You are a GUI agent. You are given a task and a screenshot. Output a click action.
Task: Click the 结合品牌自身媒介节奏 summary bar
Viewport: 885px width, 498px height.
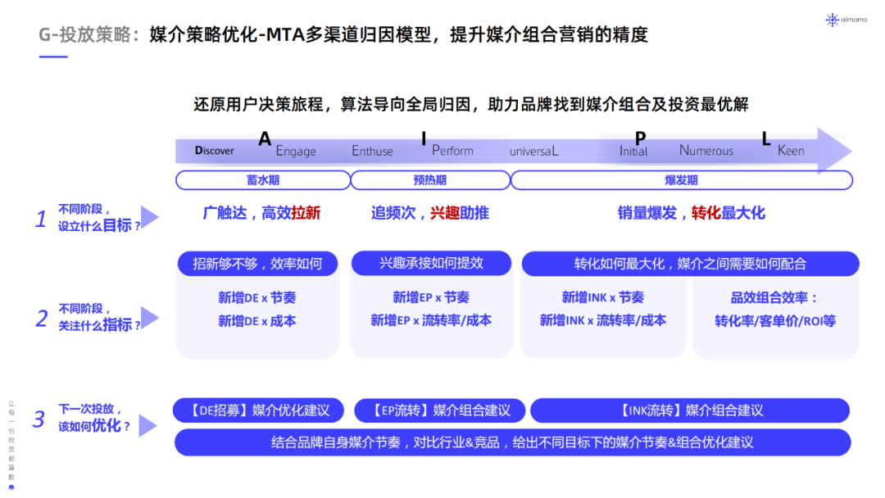[x=512, y=442]
